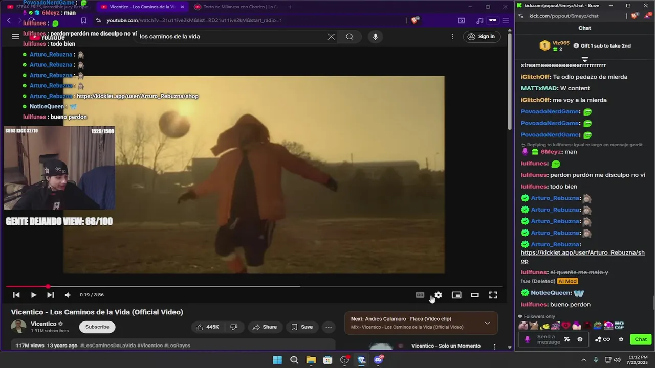Save video to a playlist
Screen dimensions: 655x368
(x=302, y=327)
